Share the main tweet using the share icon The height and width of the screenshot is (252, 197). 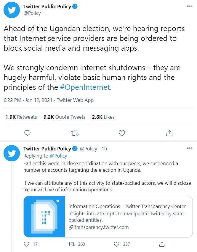[x=169, y=133]
